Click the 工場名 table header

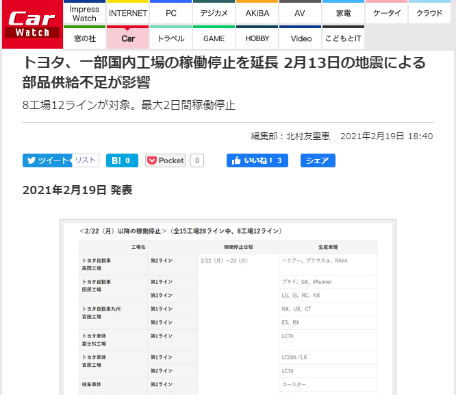pyautogui.click(x=138, y=247)
